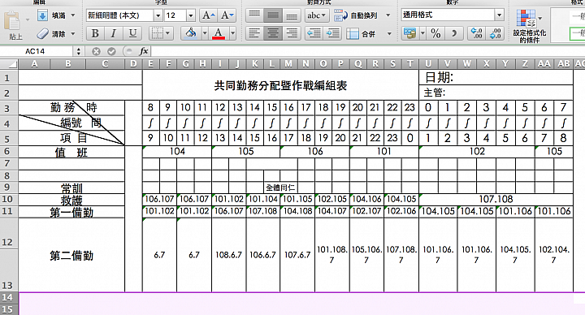Screen dimensions: 585x315
Task: Click the 救護 row label
Action: coord(71,200)
